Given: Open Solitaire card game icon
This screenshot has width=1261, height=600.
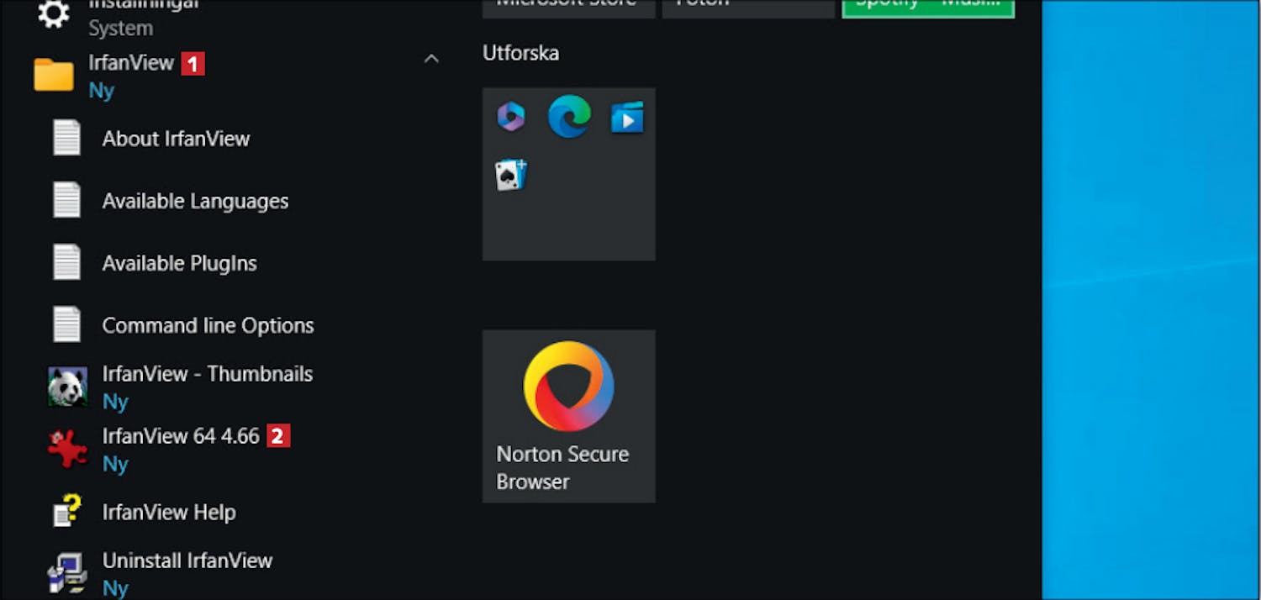Looking at the screenshot, I should click(x=511, y=175).
